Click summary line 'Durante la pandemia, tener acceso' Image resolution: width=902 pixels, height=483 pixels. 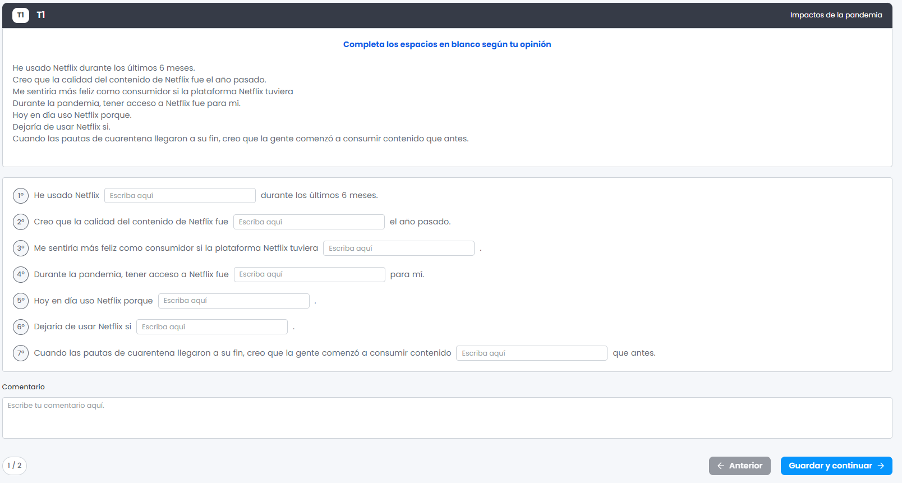point(127,103)
